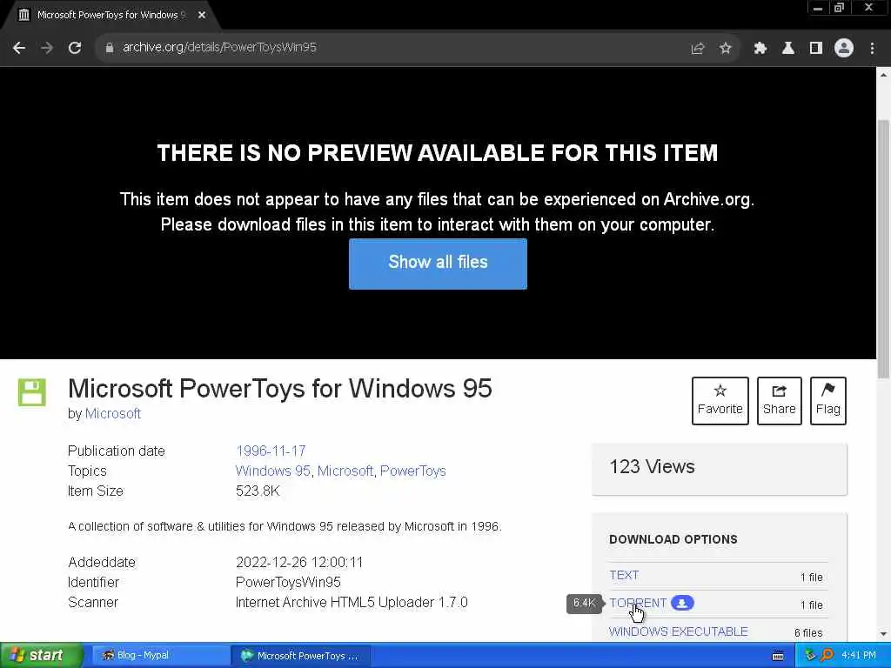Open the TEXT download option
Image resolution: width=891 pixels, height=668 pixels.
[624, 575]
